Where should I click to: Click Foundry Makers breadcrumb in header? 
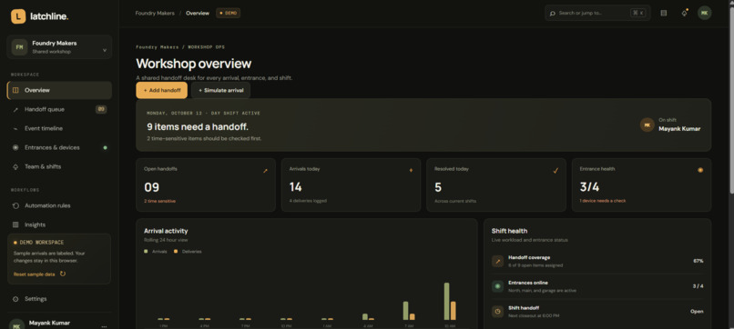[155, 13]
